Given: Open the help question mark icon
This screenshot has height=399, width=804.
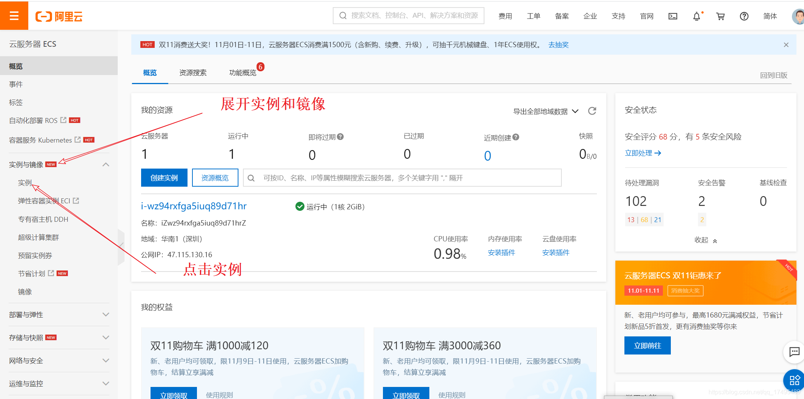Looking at the screenshot, I should (744, 16).
